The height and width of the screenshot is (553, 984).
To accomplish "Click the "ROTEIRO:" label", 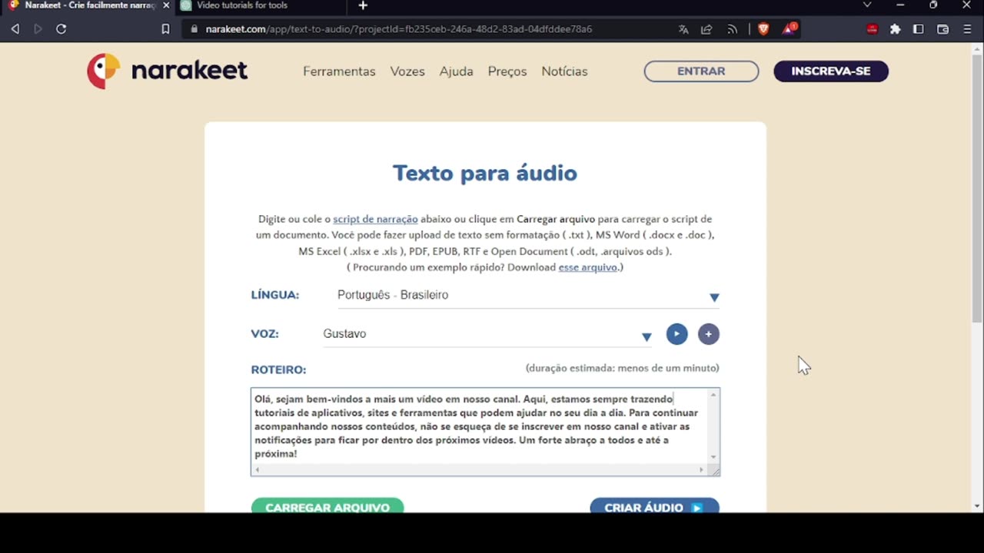I will (x=278, y=369).
